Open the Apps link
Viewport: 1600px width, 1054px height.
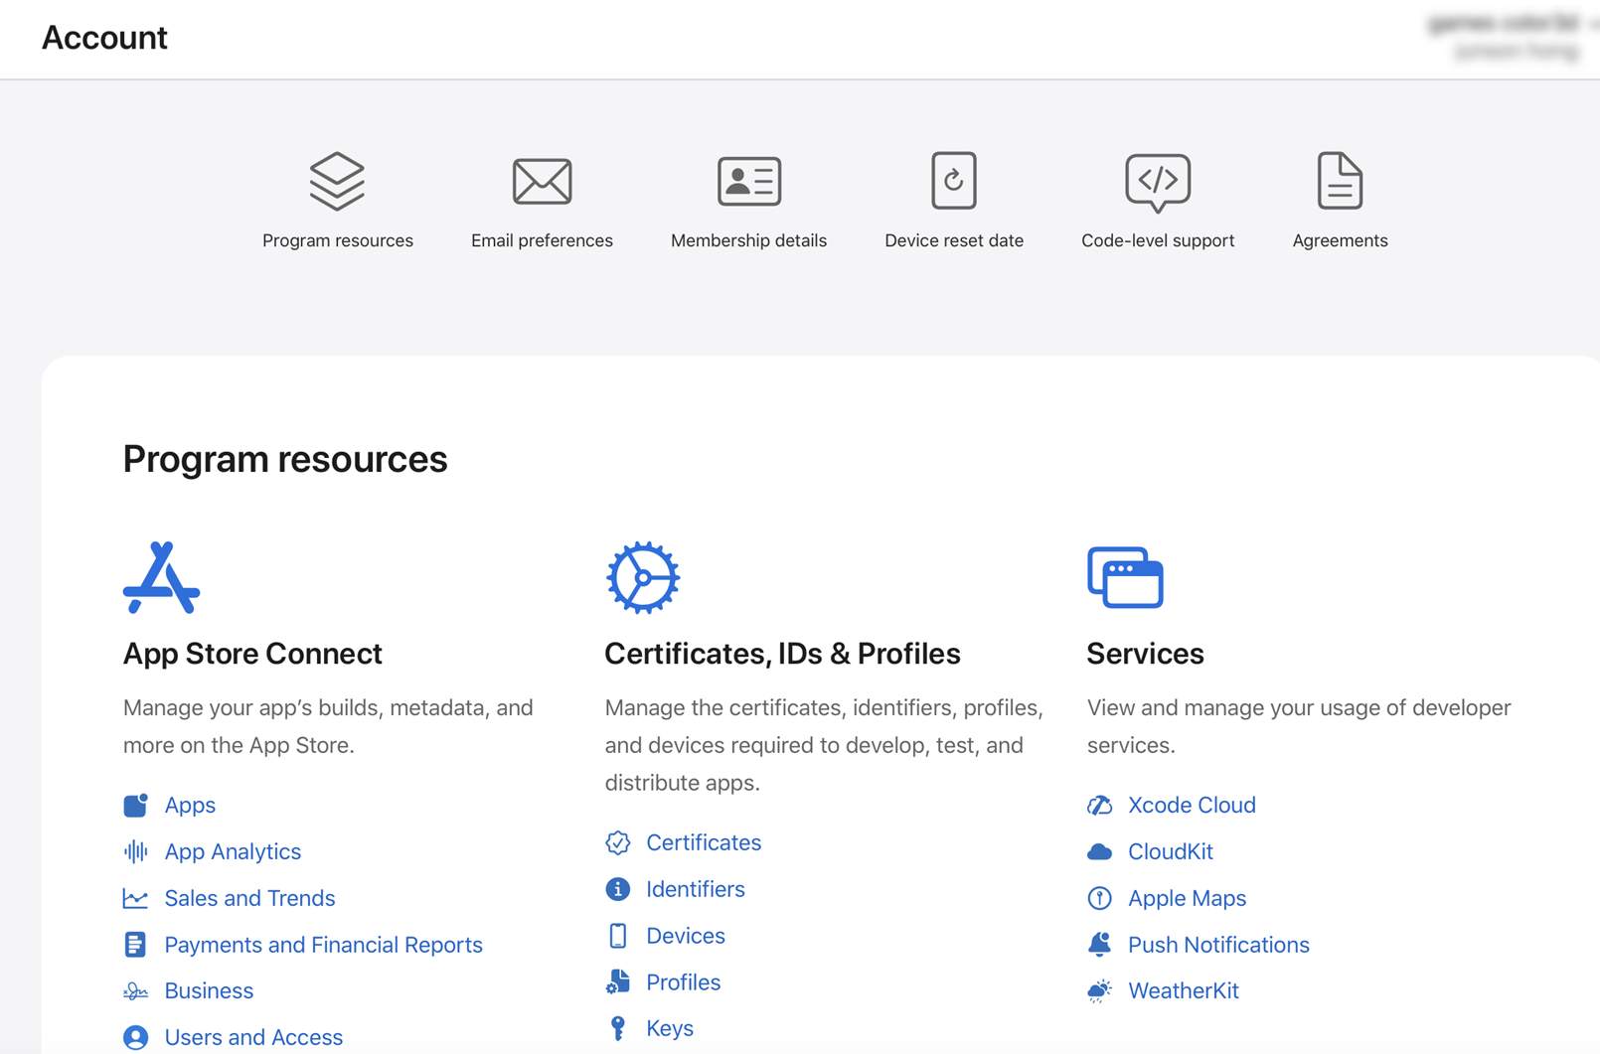click(x=190, y=805)
